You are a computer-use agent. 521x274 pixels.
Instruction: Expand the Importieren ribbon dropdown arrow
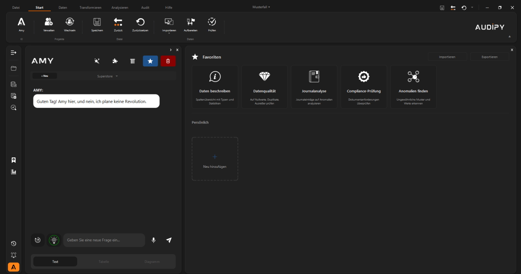click(169, 33)
